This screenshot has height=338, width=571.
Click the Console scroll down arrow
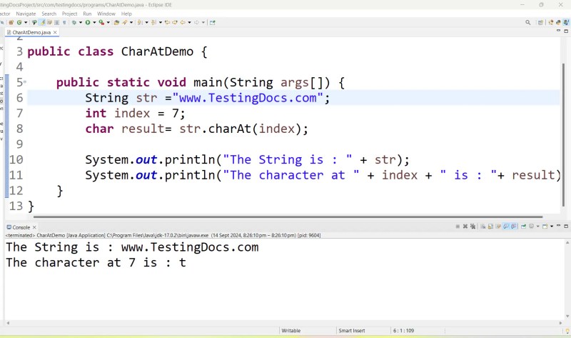pyautogui.click(x=567, y=316)
